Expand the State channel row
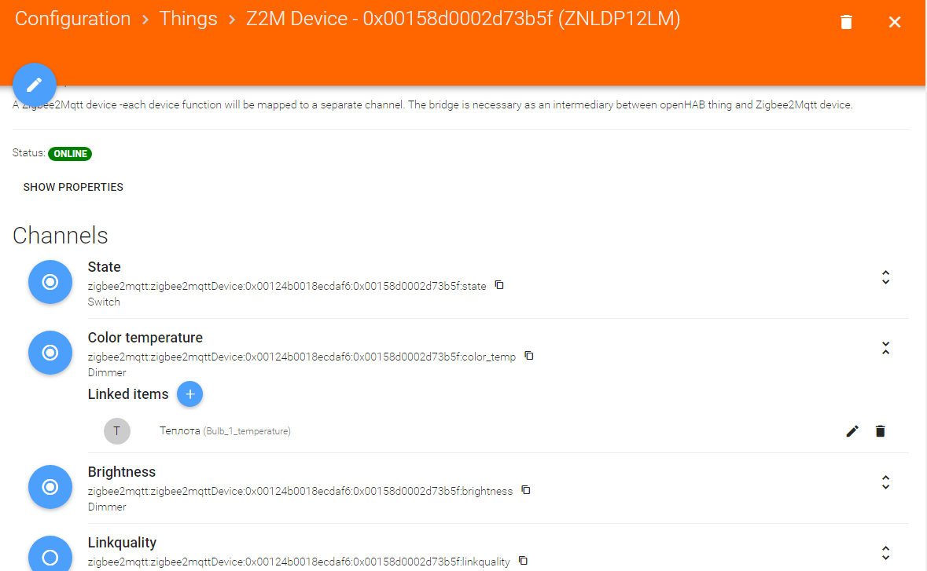Viewport: 927px width, 571px height. click(885, 277)
